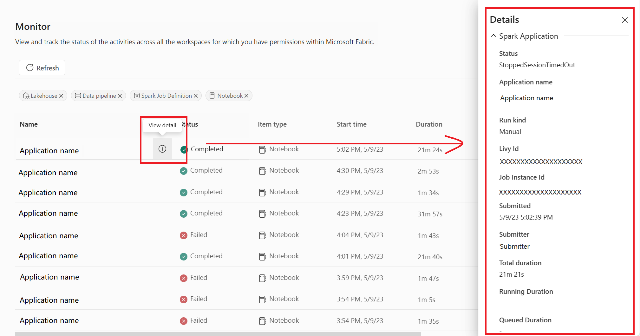Remove the Lakehouse filter chip

click(x=61, y=96)
